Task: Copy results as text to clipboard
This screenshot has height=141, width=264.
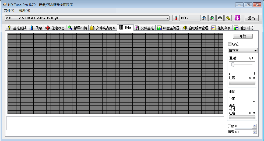Action: 204,18
